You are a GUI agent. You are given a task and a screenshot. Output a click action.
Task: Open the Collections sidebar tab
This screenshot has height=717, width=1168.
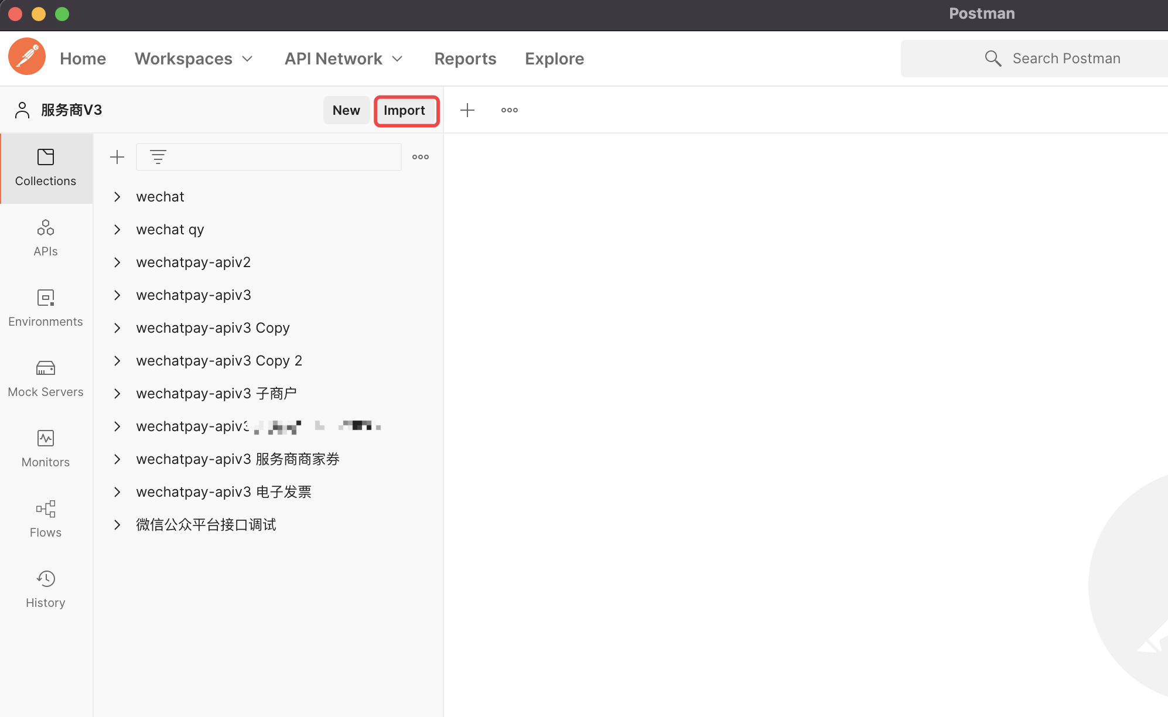click(46, 168)
